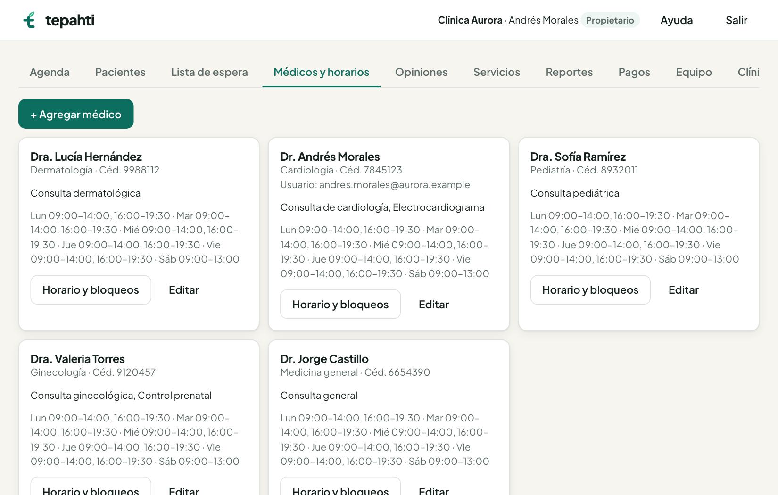Image resolution: width=778 pixels, height=495 pixels.
Task: Open Ayuda in the header
Action: 676,20
